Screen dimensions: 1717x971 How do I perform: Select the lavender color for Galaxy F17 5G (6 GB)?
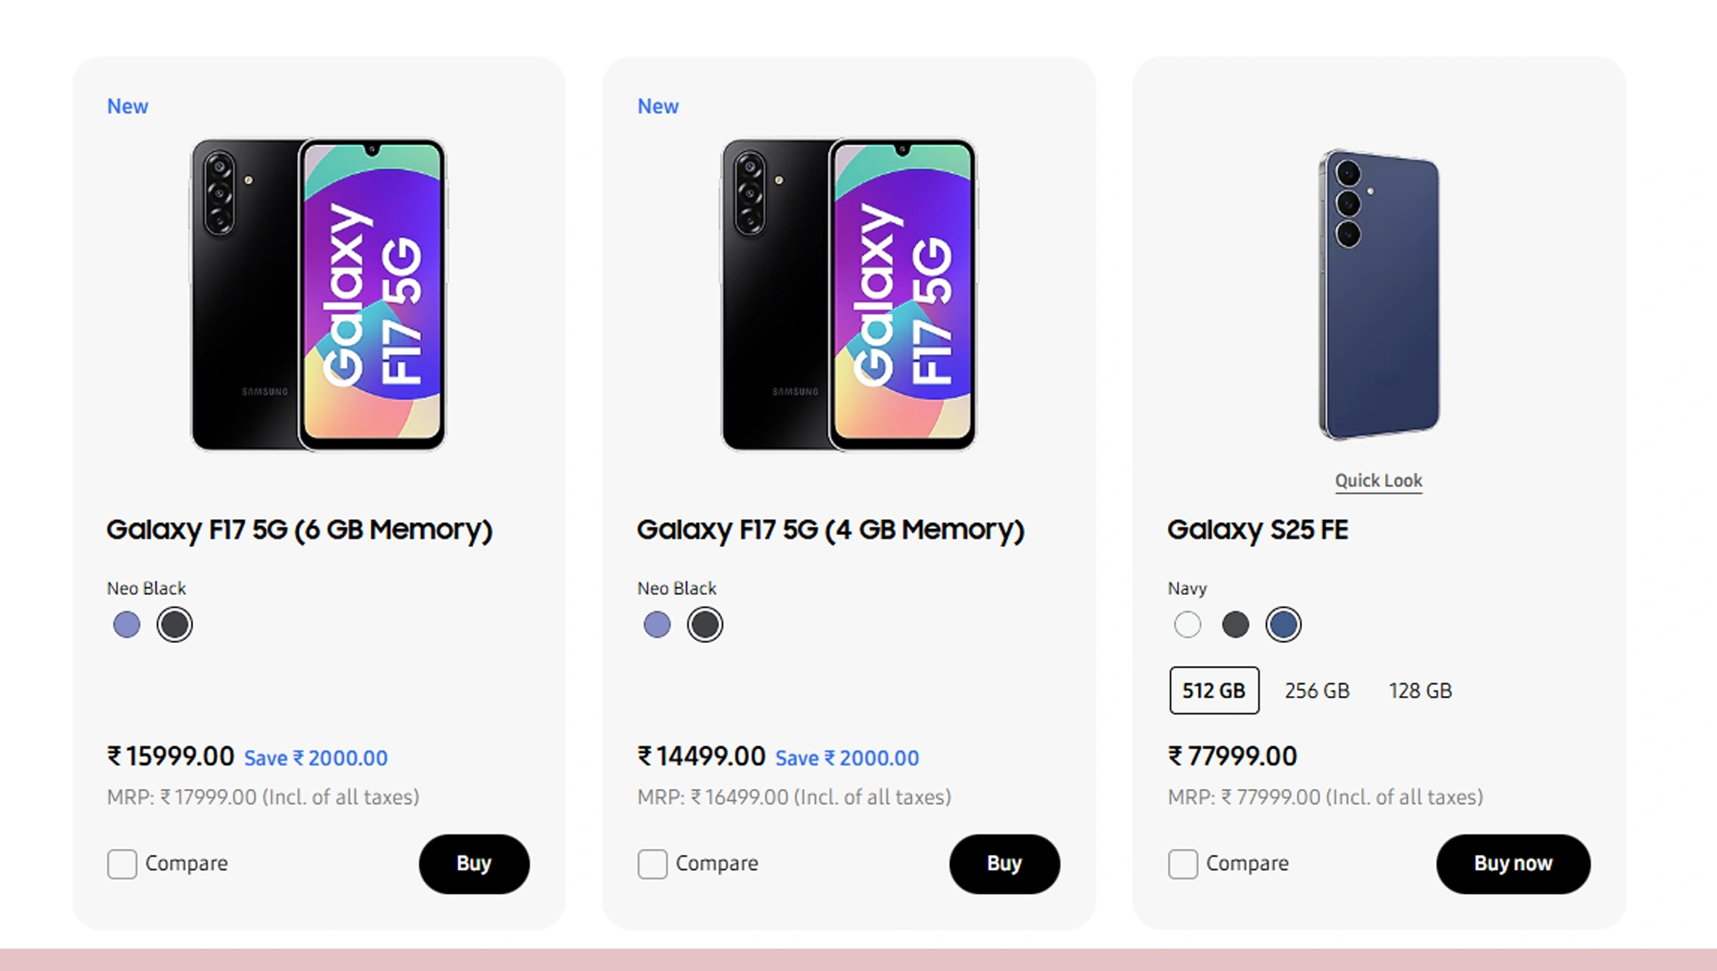[x=126, y=624]
